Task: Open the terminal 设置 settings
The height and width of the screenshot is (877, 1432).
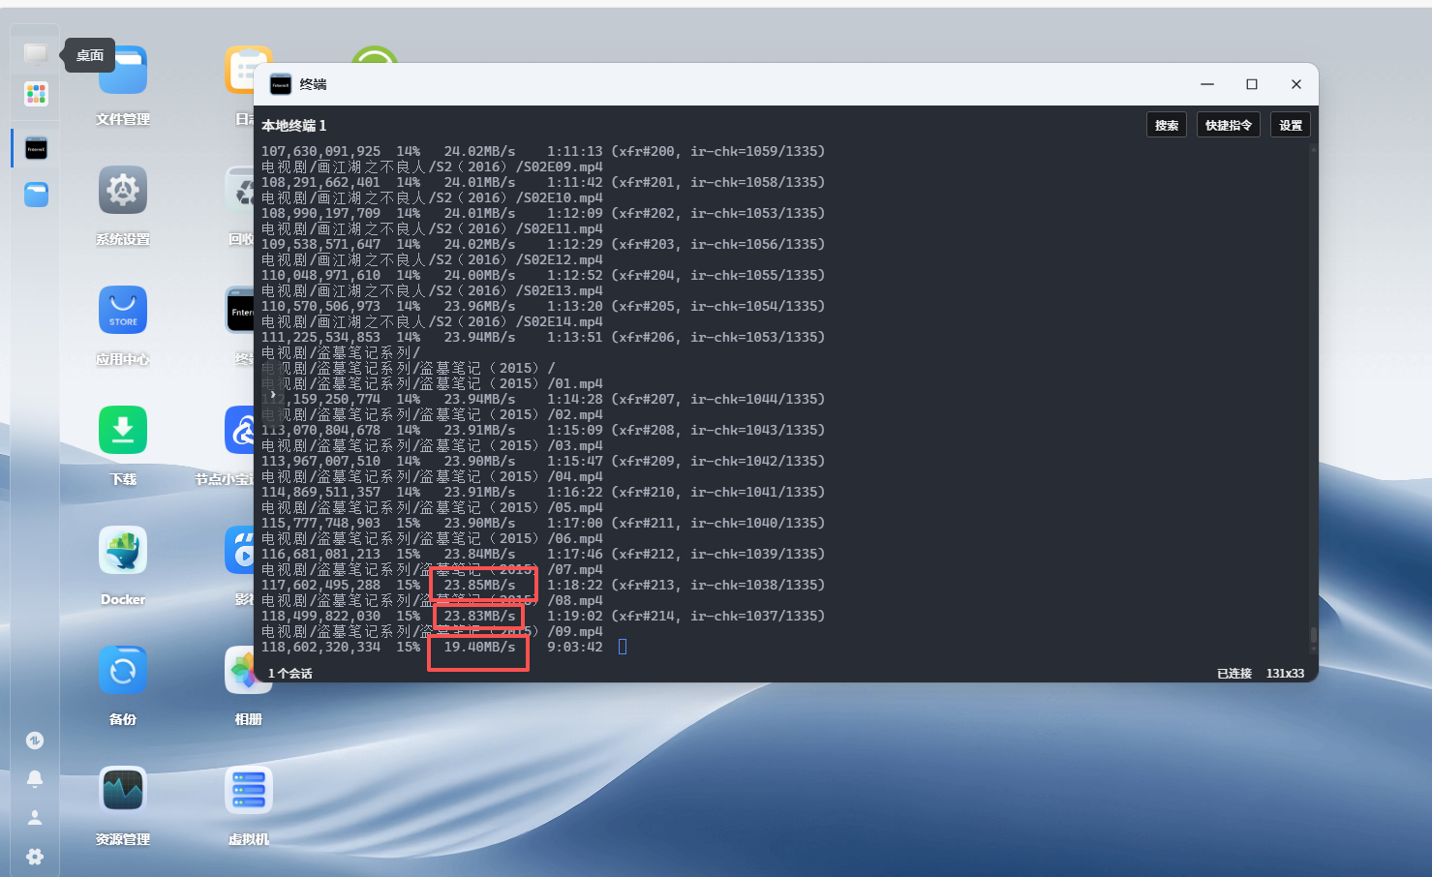Action: (1290, 124)
